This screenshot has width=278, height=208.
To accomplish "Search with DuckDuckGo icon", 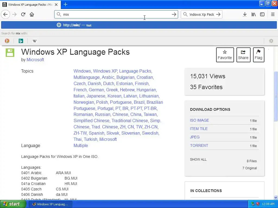I will pos(7,41).
